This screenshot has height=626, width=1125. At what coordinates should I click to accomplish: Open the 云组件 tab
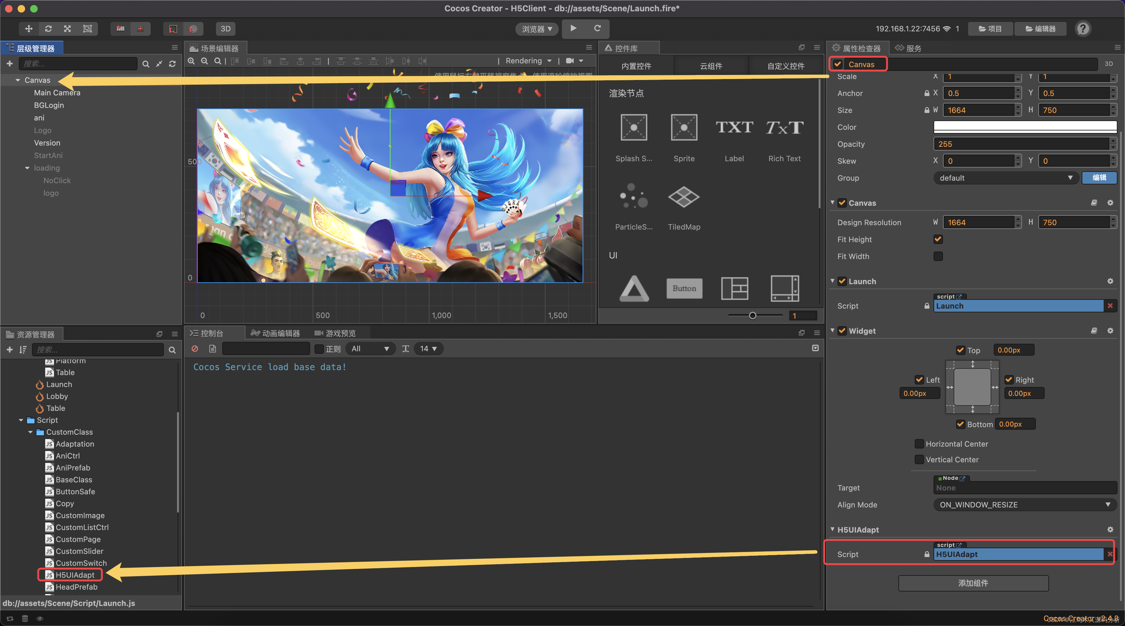pyautogui.click(x=711, y=66)
